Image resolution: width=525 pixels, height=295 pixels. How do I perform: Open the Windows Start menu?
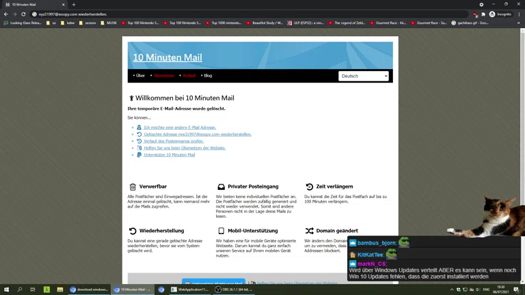coord(6,290)
